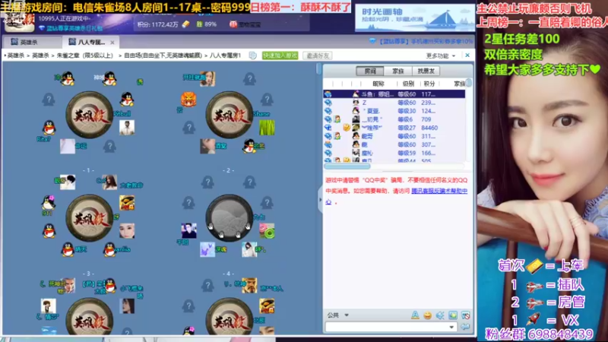Click the gold ticket icon beside 积分
Image resolution: width=608 pixels, height=342 pixels.
point(185,24)
